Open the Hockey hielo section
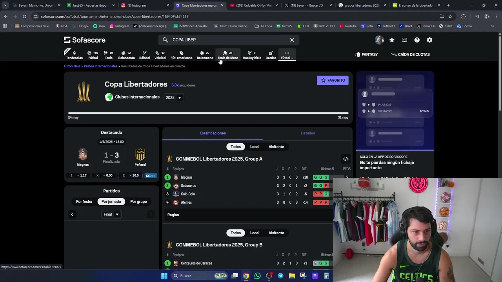Screen dimensions: 502x282 coord(252,55)
